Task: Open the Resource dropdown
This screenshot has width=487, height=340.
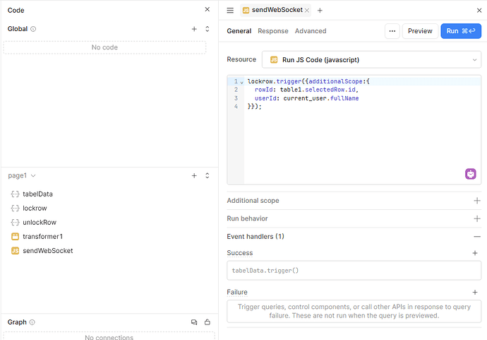Action: [x=371, y=60]
